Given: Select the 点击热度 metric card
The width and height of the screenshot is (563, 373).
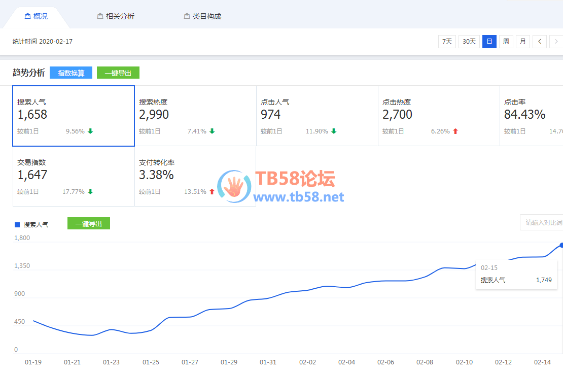Looking at the screenshot, I should point(439,116).
